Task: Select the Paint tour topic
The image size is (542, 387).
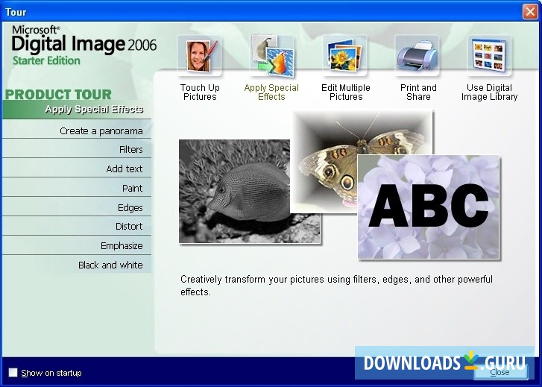Action: (x=77, y=188)
